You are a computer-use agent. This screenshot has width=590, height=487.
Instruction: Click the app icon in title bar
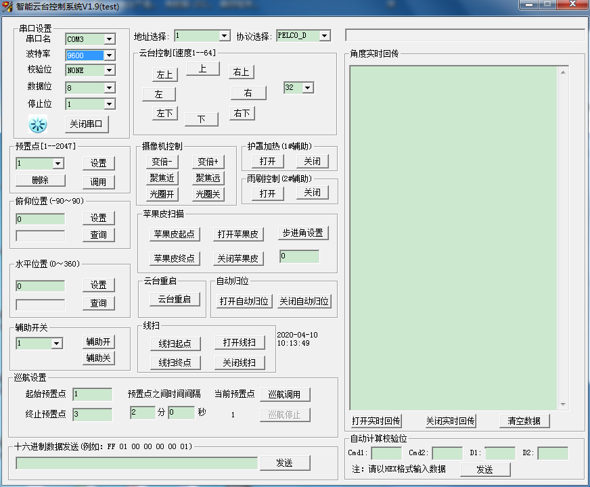9,7
